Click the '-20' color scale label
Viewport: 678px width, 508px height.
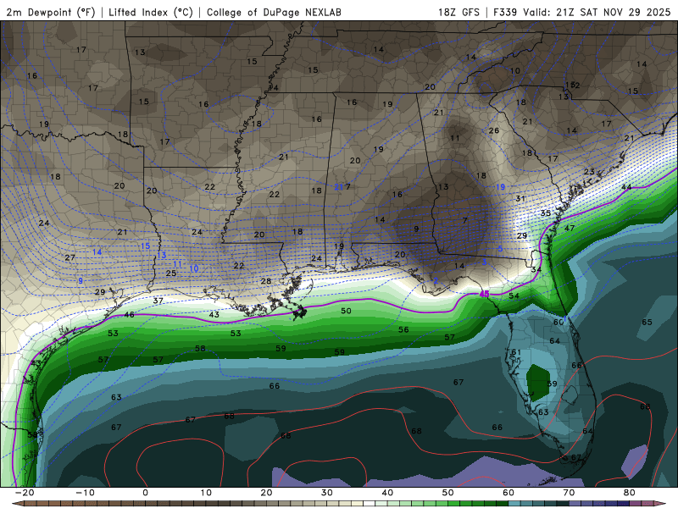point(25,493)
